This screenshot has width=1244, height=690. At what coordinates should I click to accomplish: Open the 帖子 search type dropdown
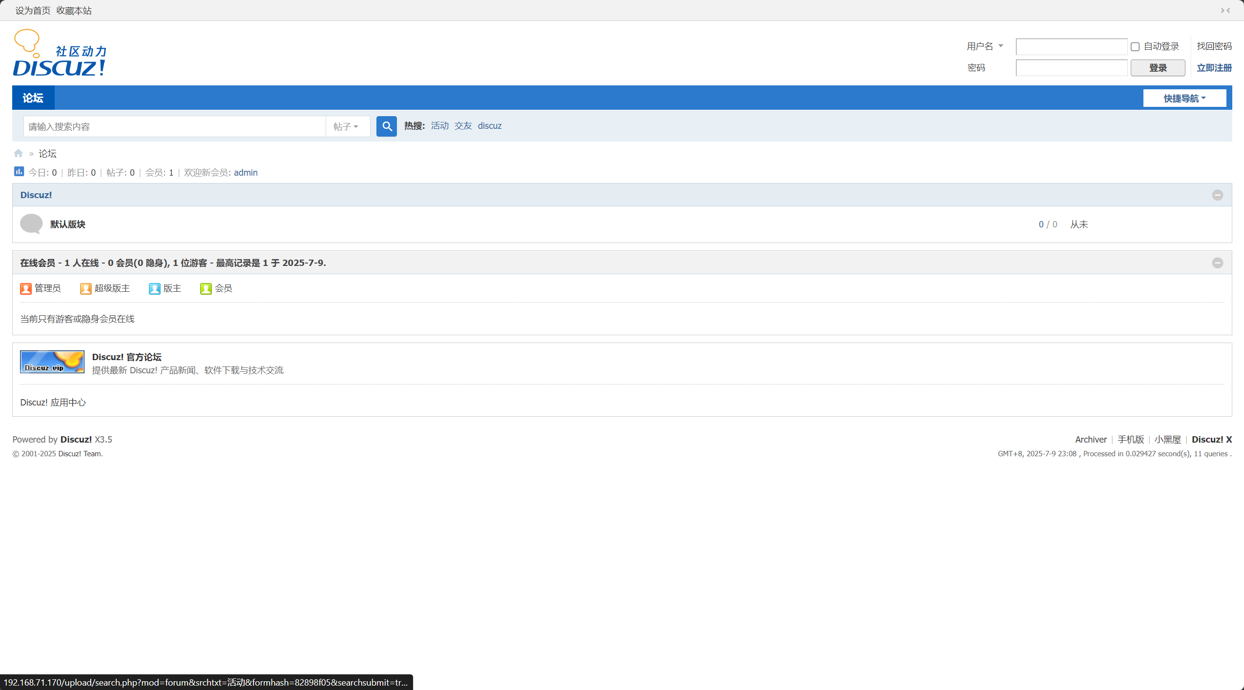click(x=347, y=126)
